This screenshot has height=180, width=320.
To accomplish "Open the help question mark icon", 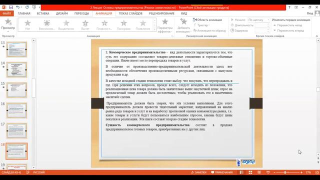I will coord(289,7).
